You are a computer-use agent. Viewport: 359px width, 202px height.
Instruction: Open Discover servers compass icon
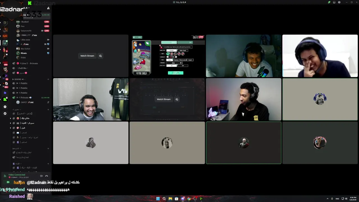pos(5,114)
